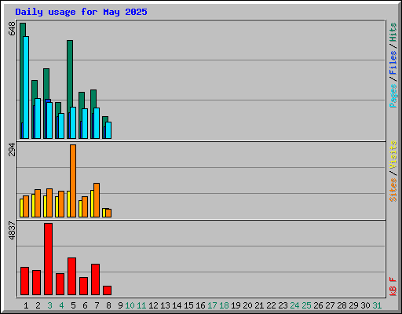Click green day 17 on the date axis
Viewport: 402px width, 314px height.
(212, 305)
